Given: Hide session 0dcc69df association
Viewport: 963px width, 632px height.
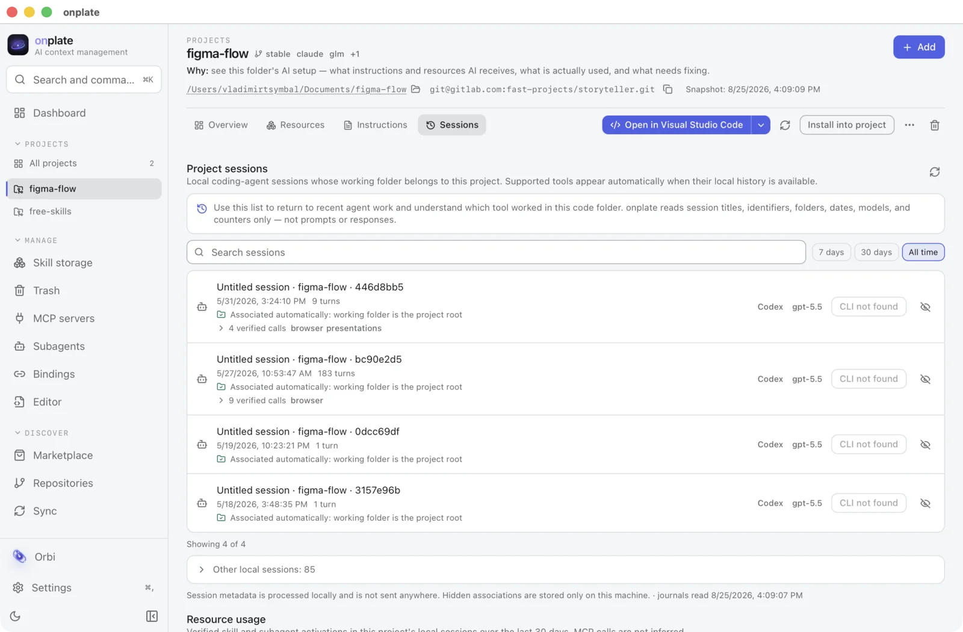Looking at the screenshot, I should [926, 445].
